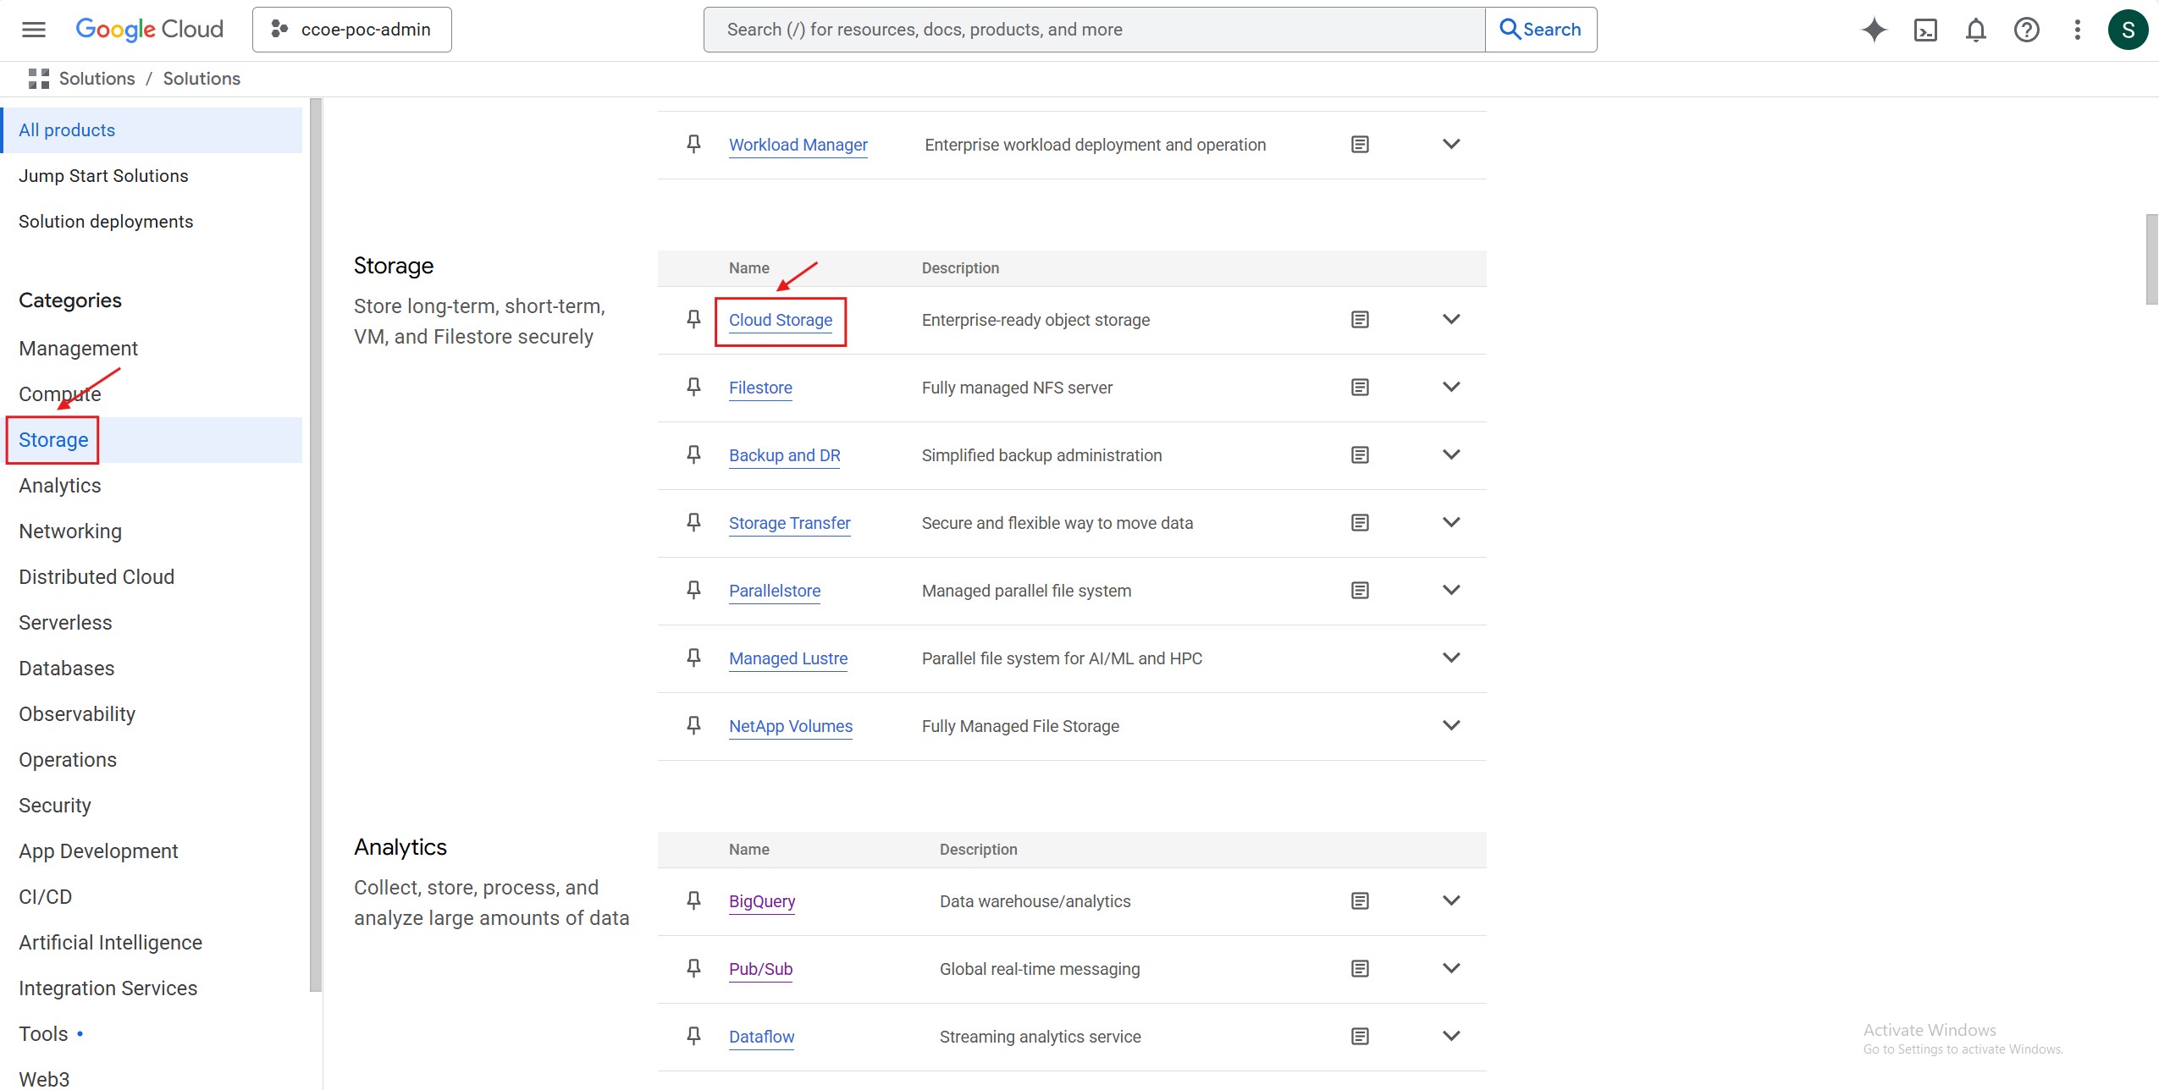Click the blue Search button
The width and height of the screenshot is (2159, 1090).
[x=1541, y=30]
